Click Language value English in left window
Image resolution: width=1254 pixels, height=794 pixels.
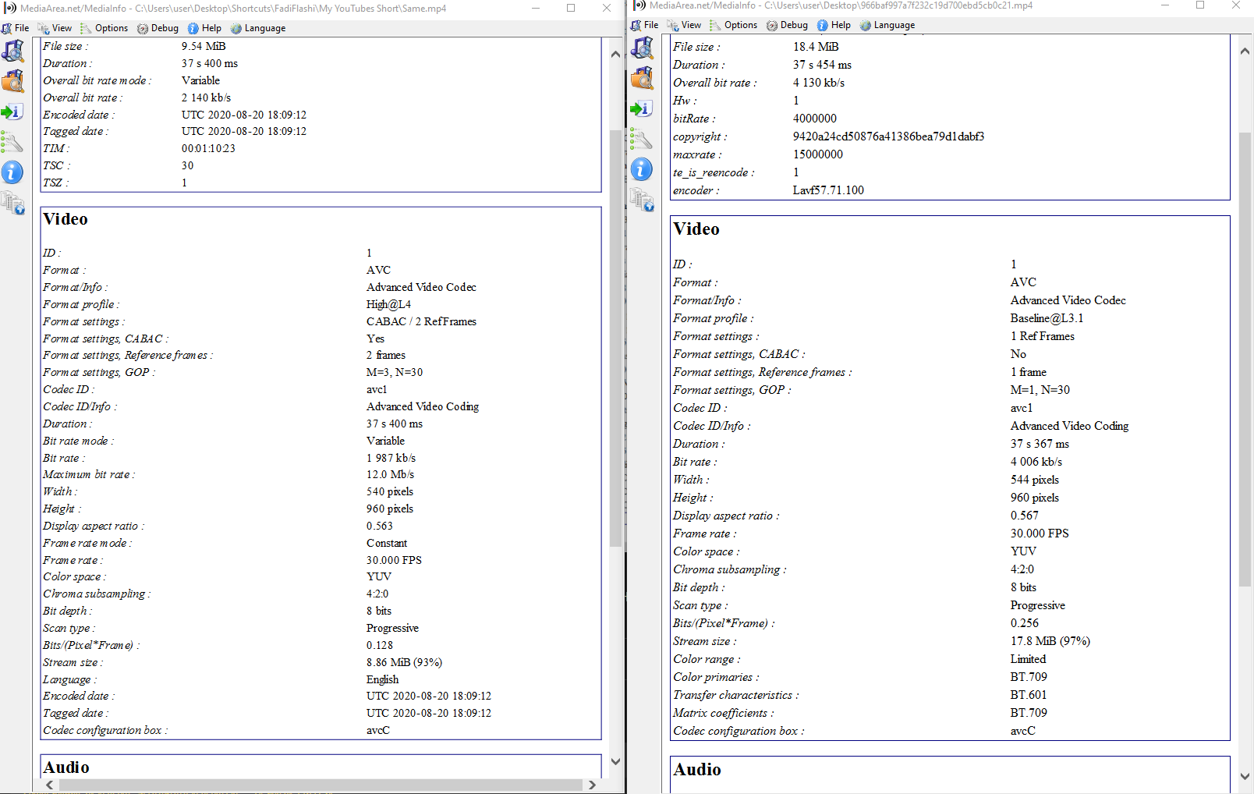tap(382, 679)
